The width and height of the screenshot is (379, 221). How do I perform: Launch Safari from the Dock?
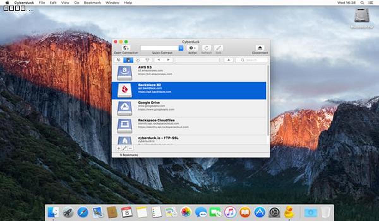83,212
